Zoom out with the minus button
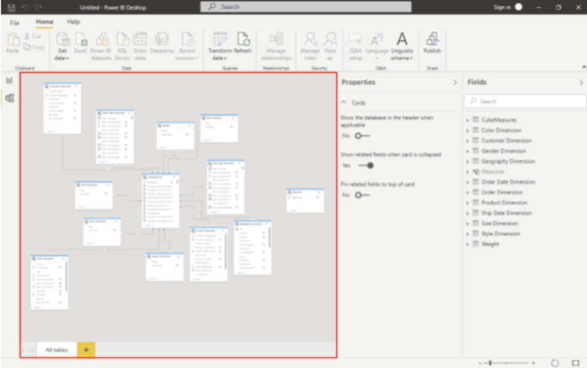587x368 pixels. pyautogui.click(x=480, y=363)
